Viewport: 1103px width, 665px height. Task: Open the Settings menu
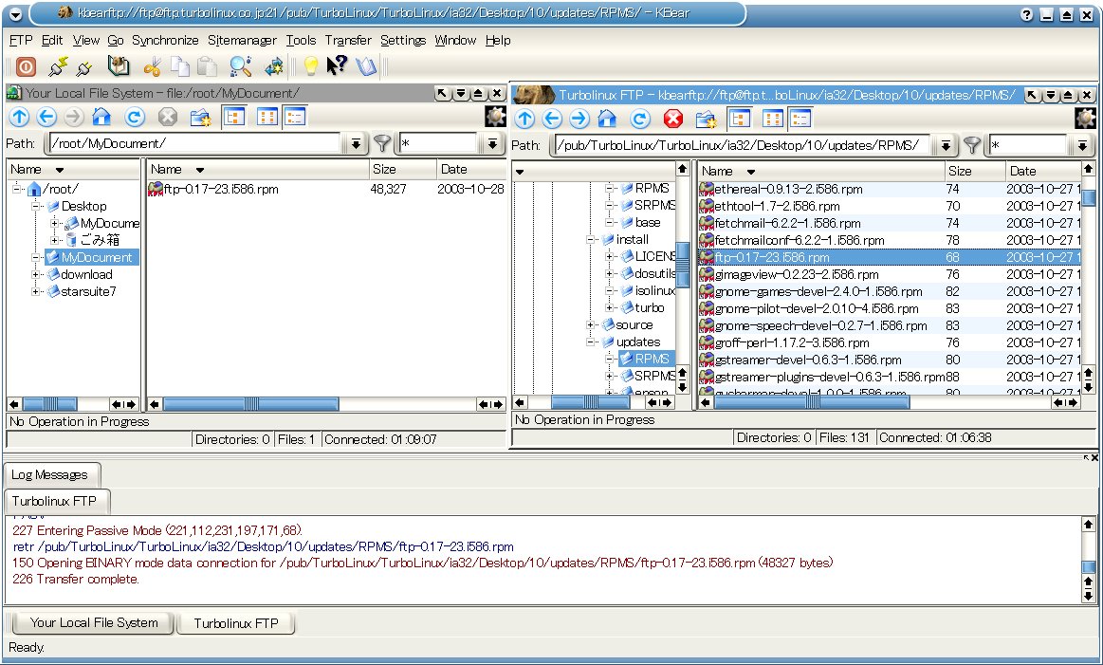click(403, 40)
